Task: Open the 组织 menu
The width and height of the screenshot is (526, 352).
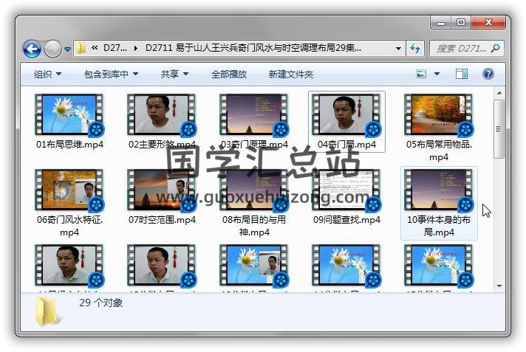Action: [47, 74]
